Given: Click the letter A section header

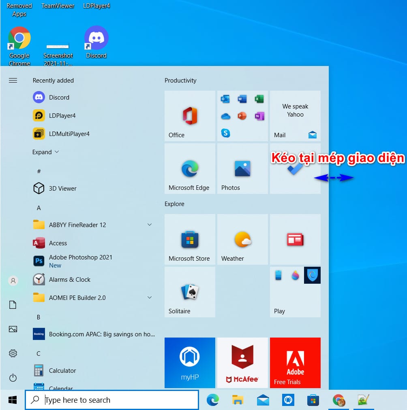Looking at the screenshot, I should pos(39,208).
